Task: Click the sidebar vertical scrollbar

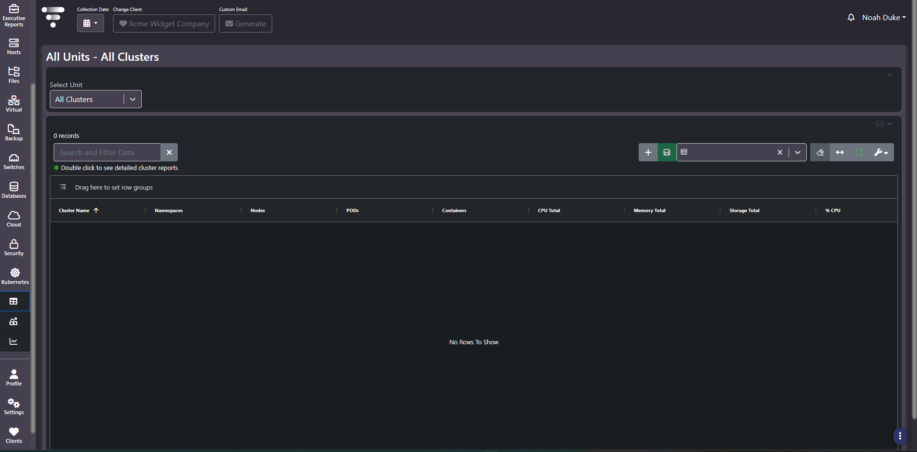Action: pyautogui.click(x=33, y=258)
